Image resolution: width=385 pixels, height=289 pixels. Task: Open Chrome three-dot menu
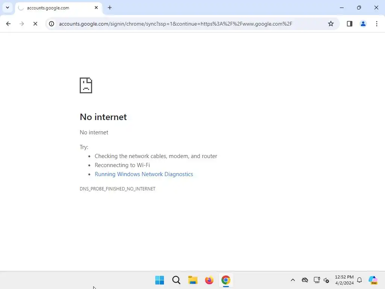pyautogui.click(x=376, y=24)
